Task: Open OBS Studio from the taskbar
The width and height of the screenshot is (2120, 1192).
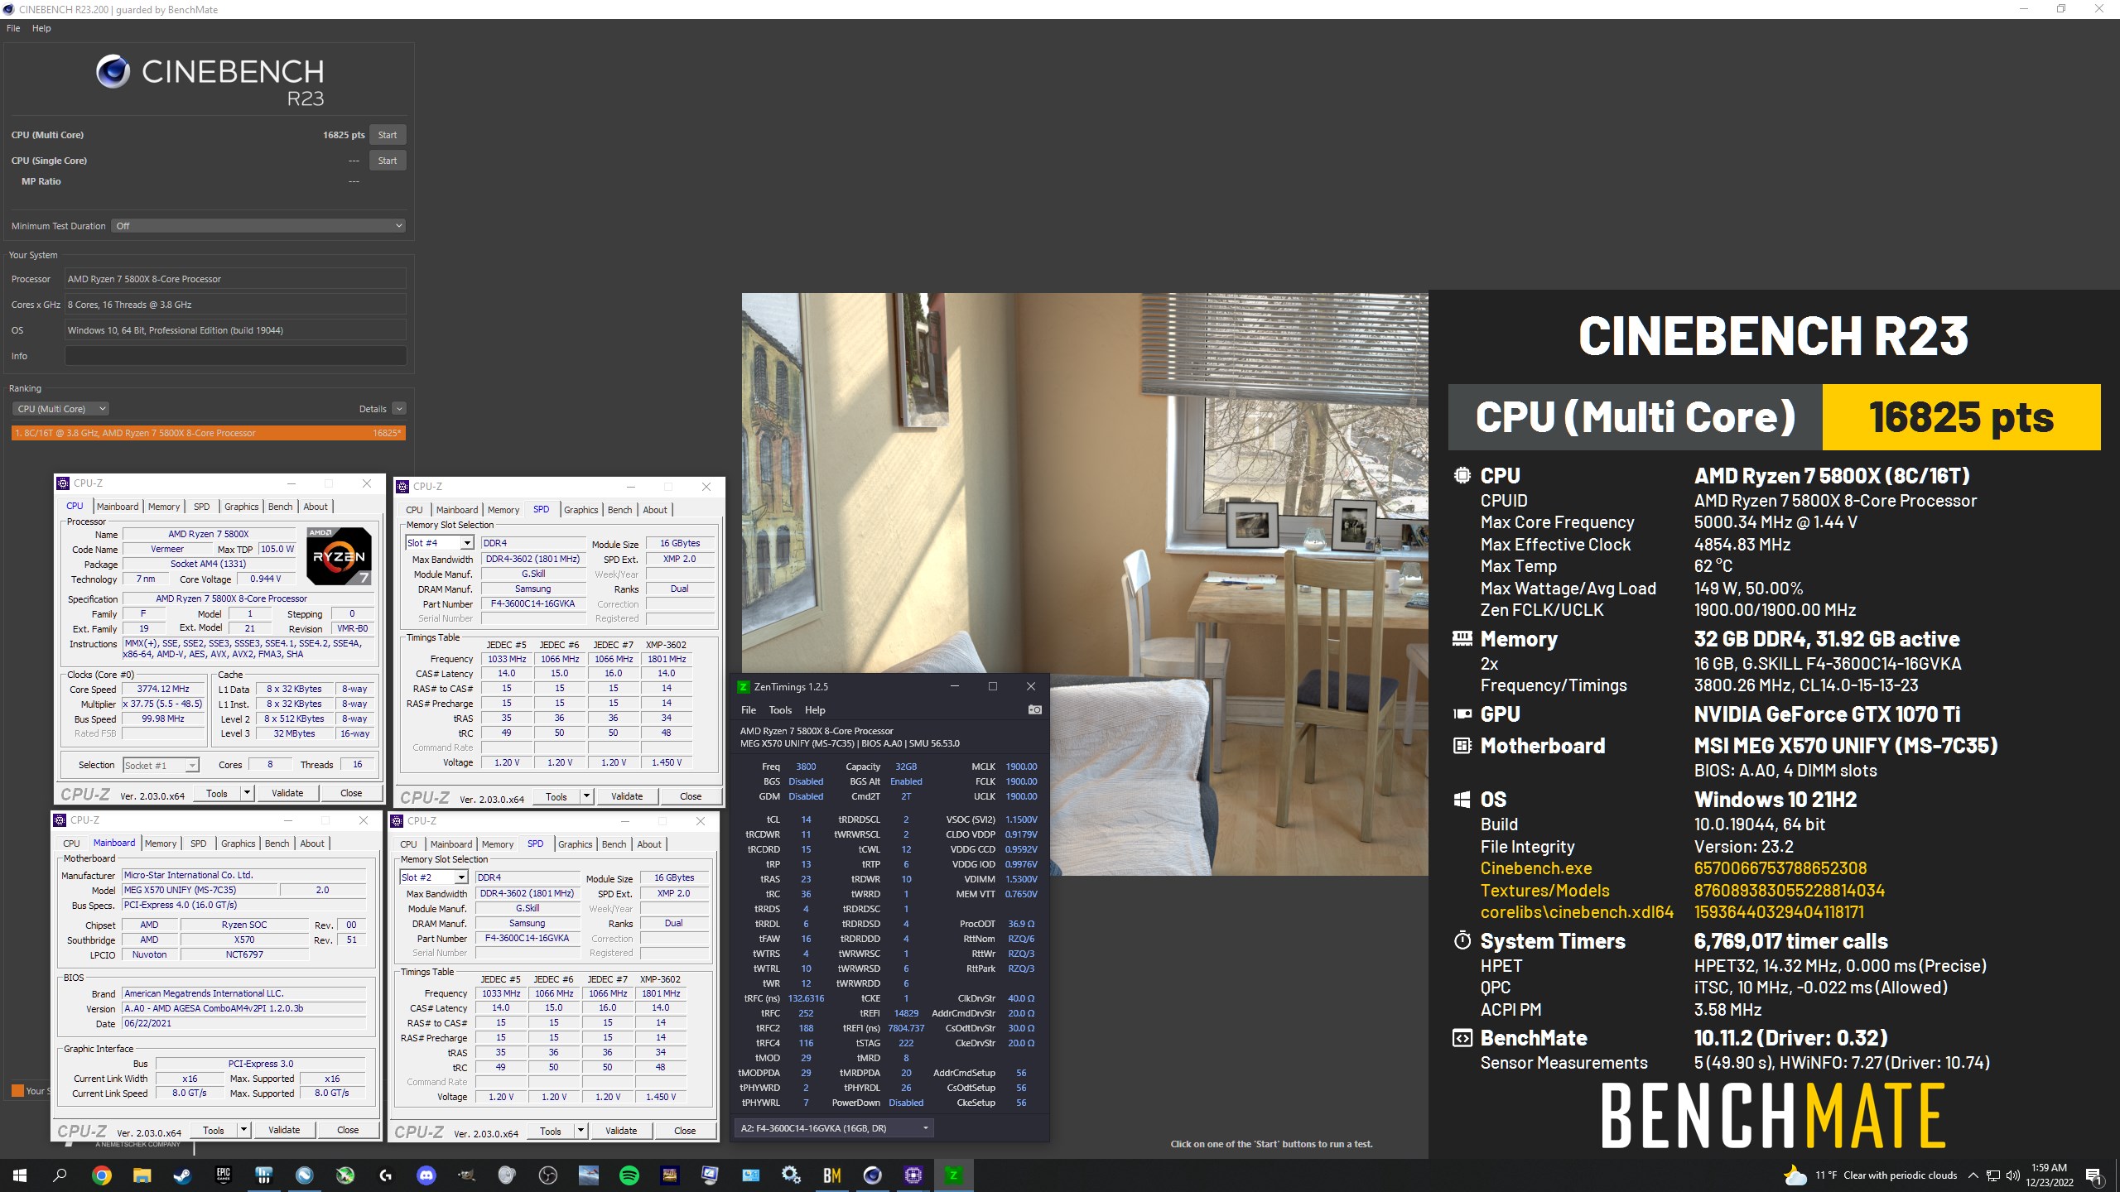Action: pos(547,1175)
